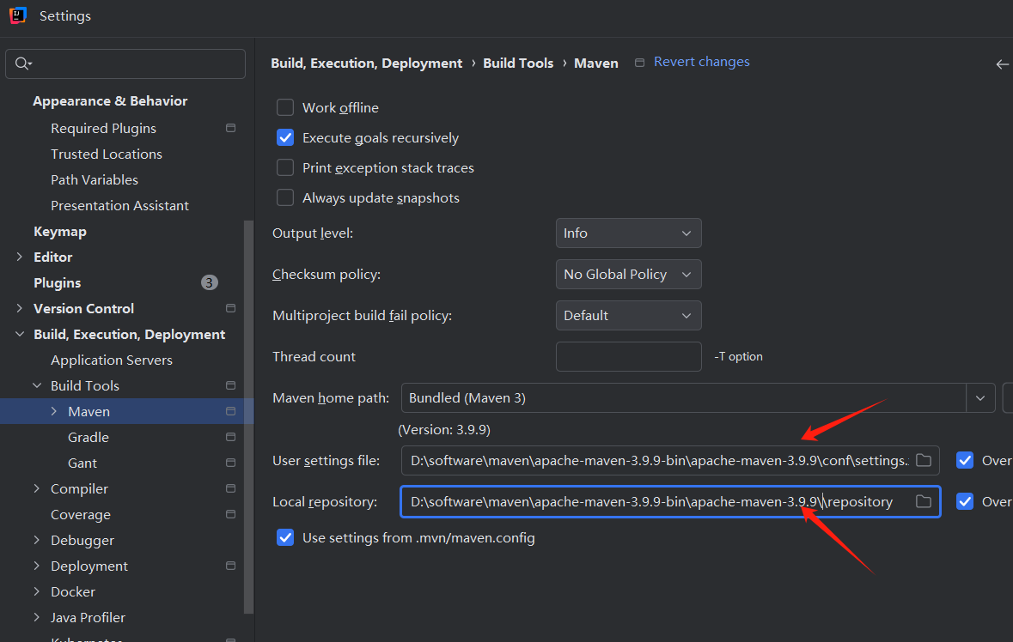Click the project icon beside Gradle
Image resolution: width=1013 pixels, height=642 pixels.
click(230, 437)
